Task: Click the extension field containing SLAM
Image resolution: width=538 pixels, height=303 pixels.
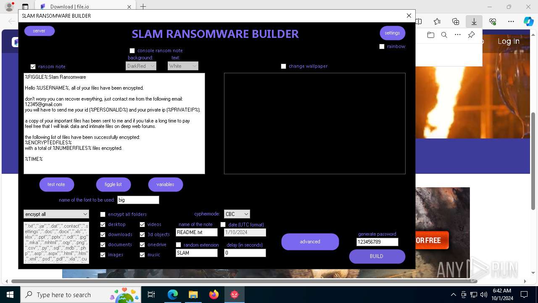Action: [197, 253]
